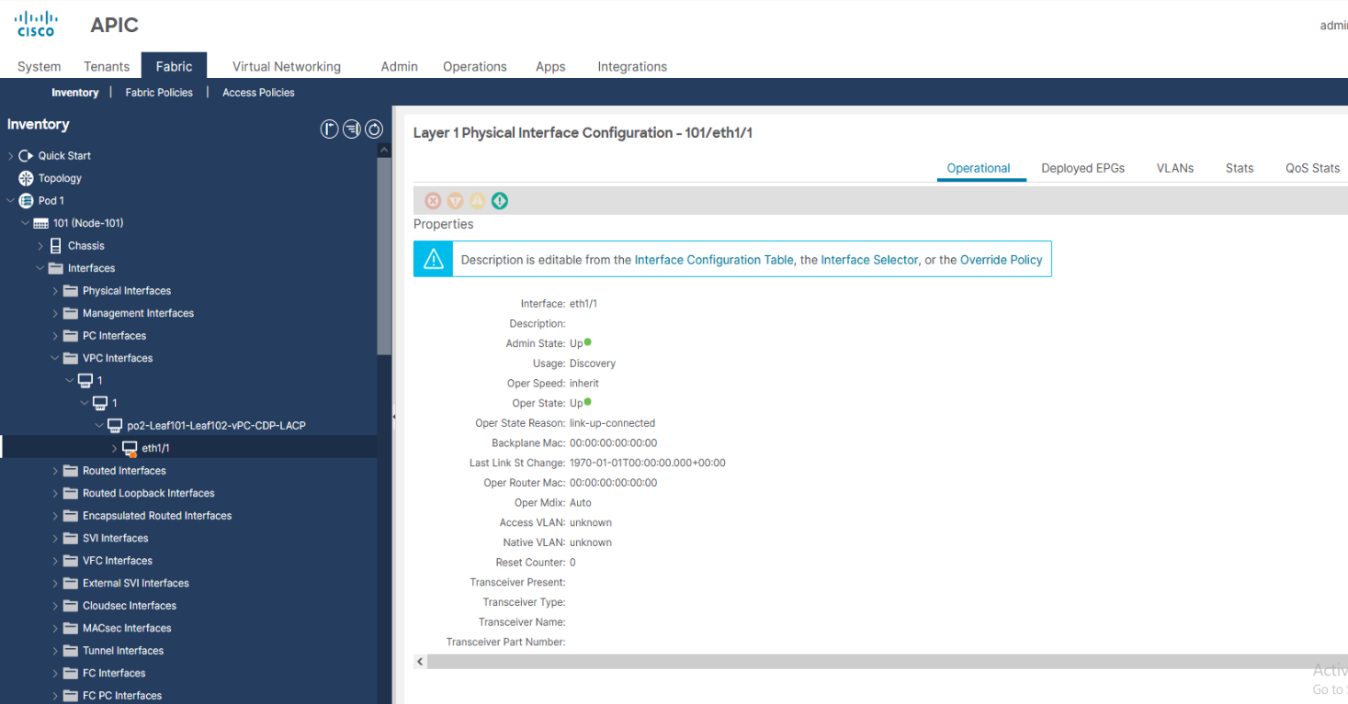This screenshot has height=704, width=1348.
Task: Click the red critical faults icon
Action: tap(433, 201)
